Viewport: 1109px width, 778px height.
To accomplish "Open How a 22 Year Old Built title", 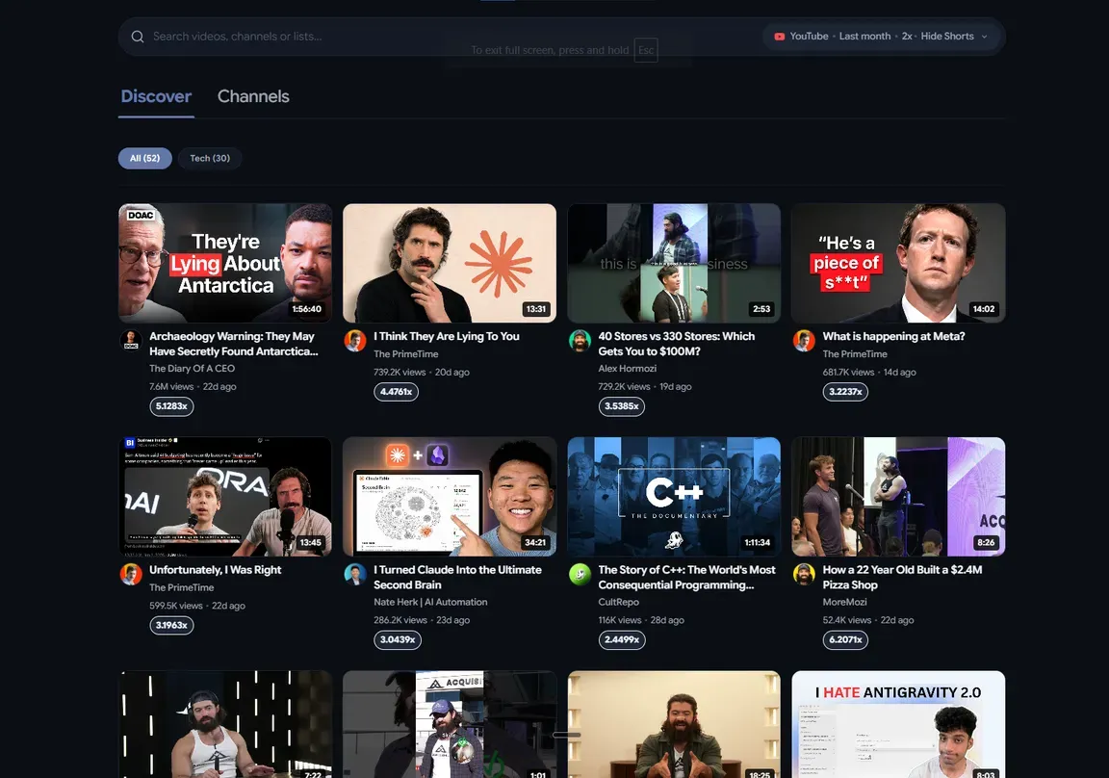I will (902, 577).
